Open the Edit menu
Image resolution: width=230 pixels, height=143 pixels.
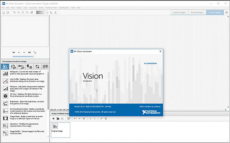click(8, 8)
